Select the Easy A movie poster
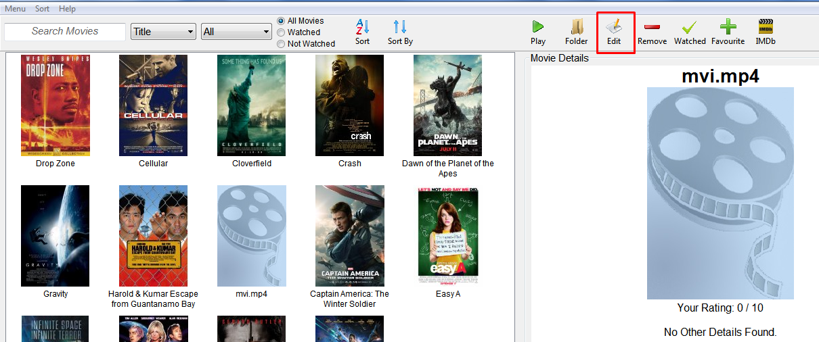This screenshot has width=819, height=342. (448, 236)
